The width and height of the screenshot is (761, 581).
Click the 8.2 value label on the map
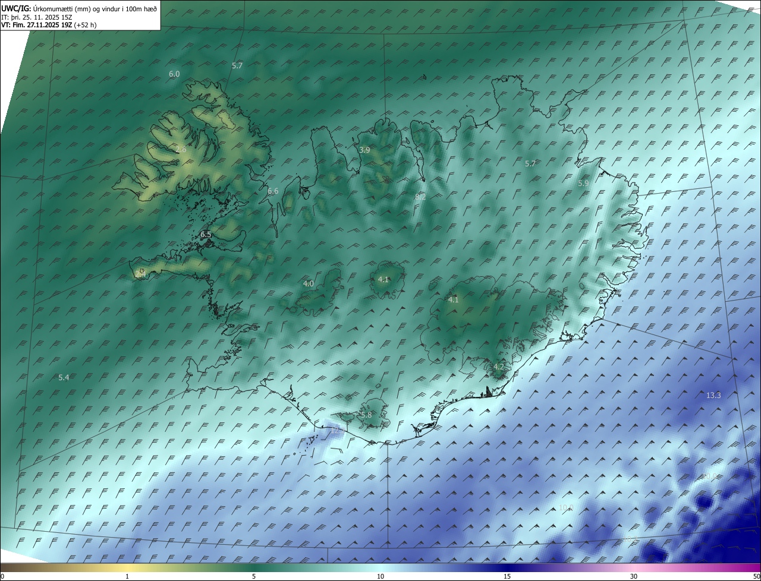420,197
